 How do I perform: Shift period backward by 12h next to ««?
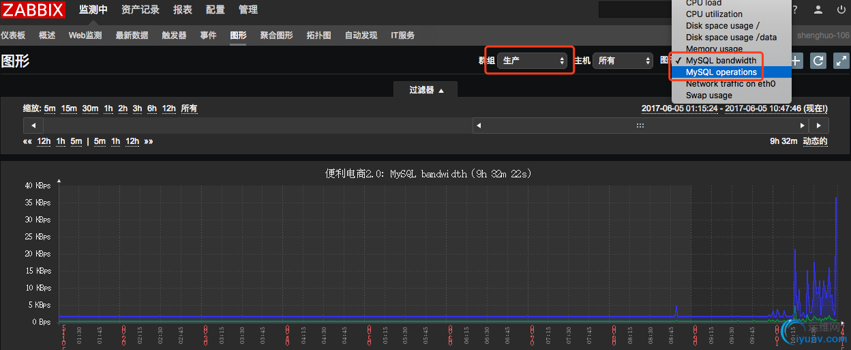(x=44, y=141)
